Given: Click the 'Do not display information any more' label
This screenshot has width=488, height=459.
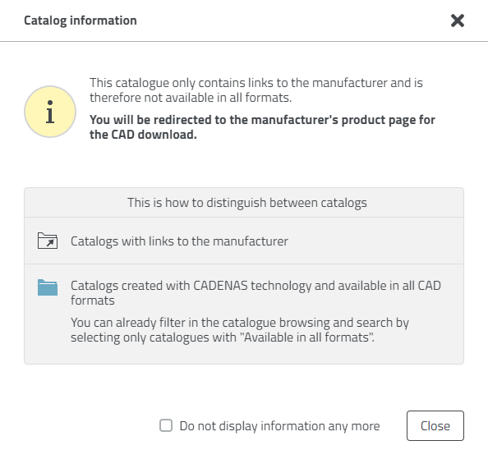Looking at the screenshot, I should pos(279,426).
